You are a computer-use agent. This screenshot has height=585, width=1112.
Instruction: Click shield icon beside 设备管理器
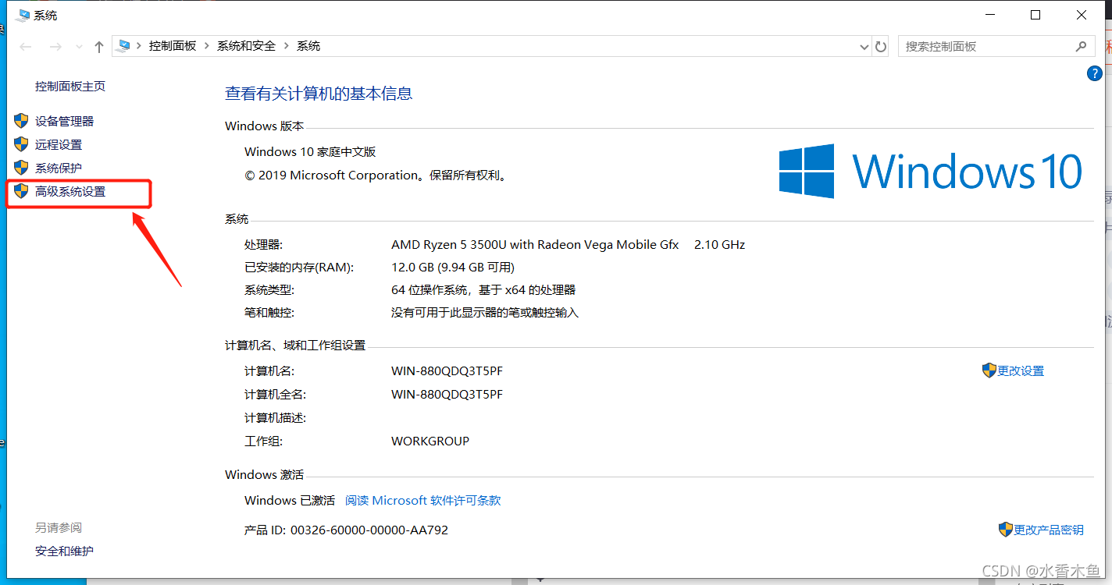pyautogui.click(x=21, y=121)
